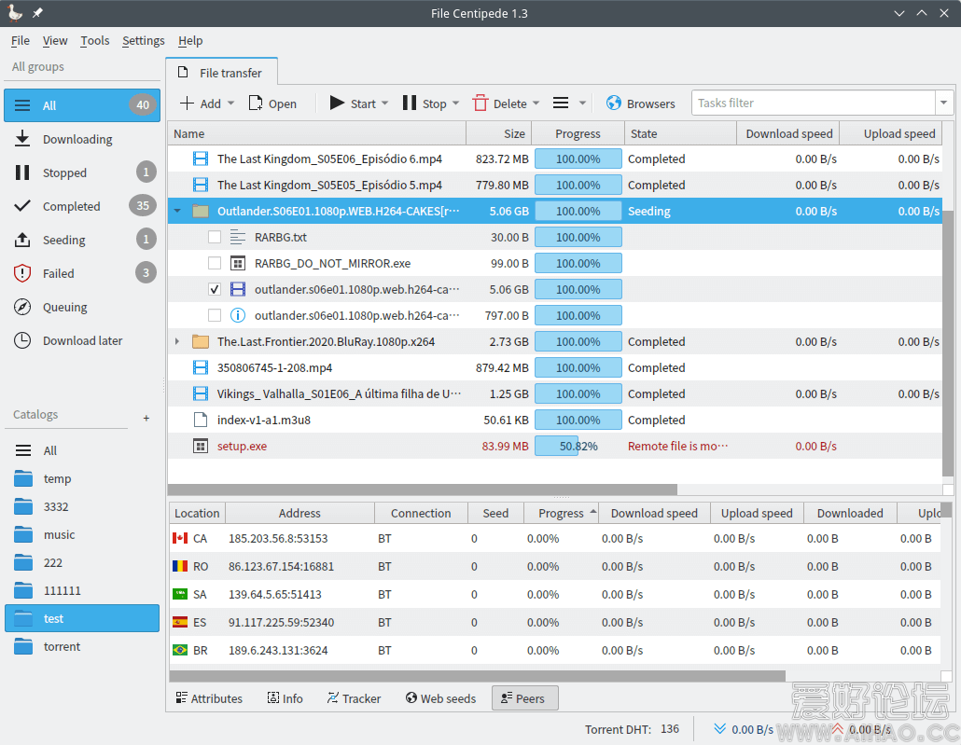Click the Open button in the toolbar
The width and height of the screenshot is (961, 745).
(272, 103)
